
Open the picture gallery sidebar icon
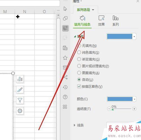click(x=65, y=48)
